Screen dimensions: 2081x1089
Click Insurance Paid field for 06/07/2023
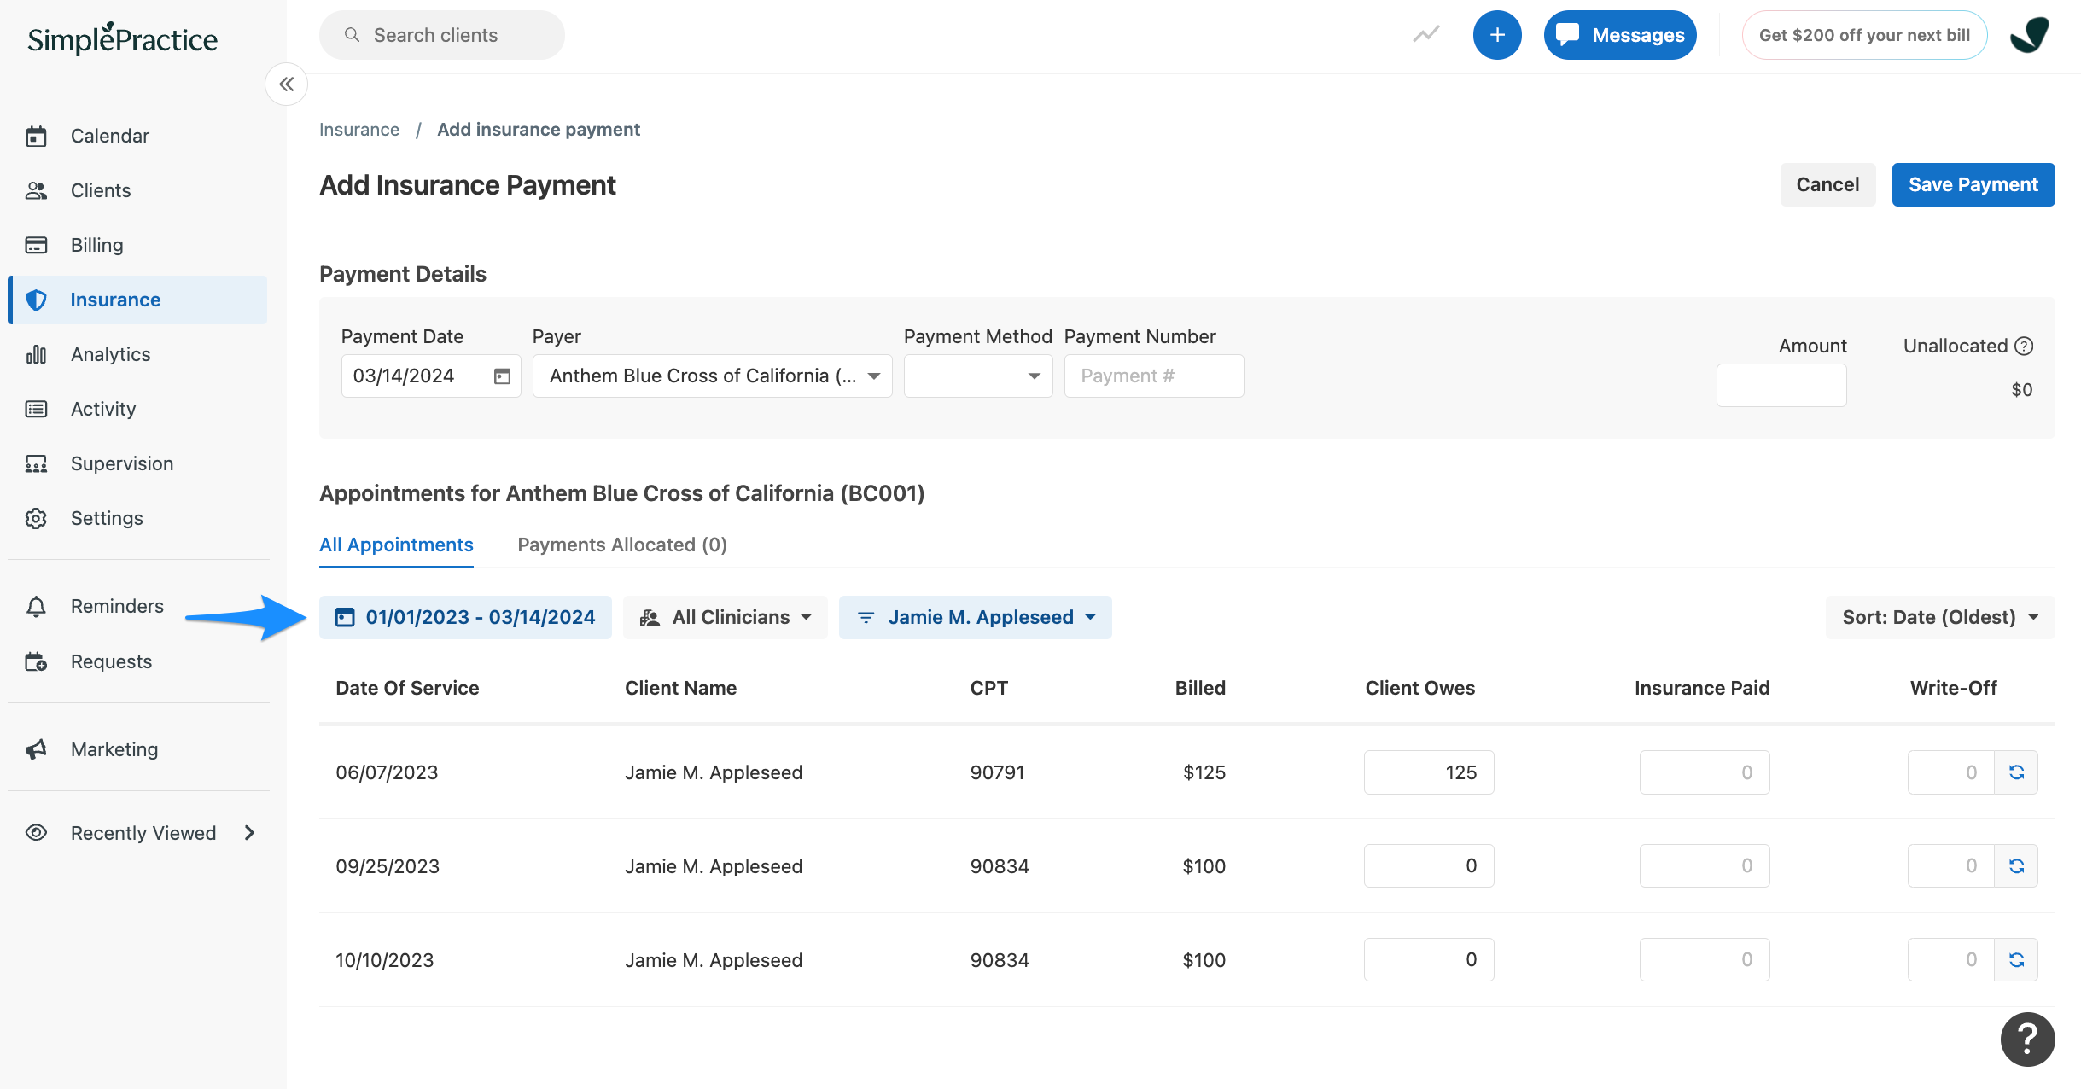coord(1705,772)
